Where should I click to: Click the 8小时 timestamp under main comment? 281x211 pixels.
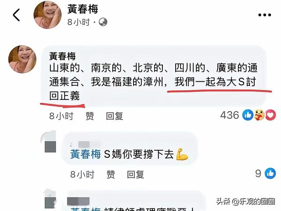point(61,116)
